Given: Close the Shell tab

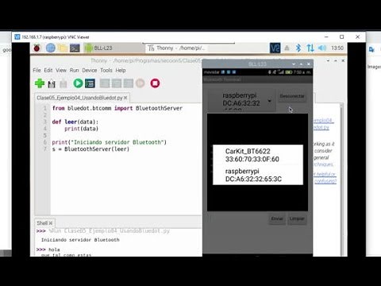Looking at the screenshot, I should [x=51, y=223].
